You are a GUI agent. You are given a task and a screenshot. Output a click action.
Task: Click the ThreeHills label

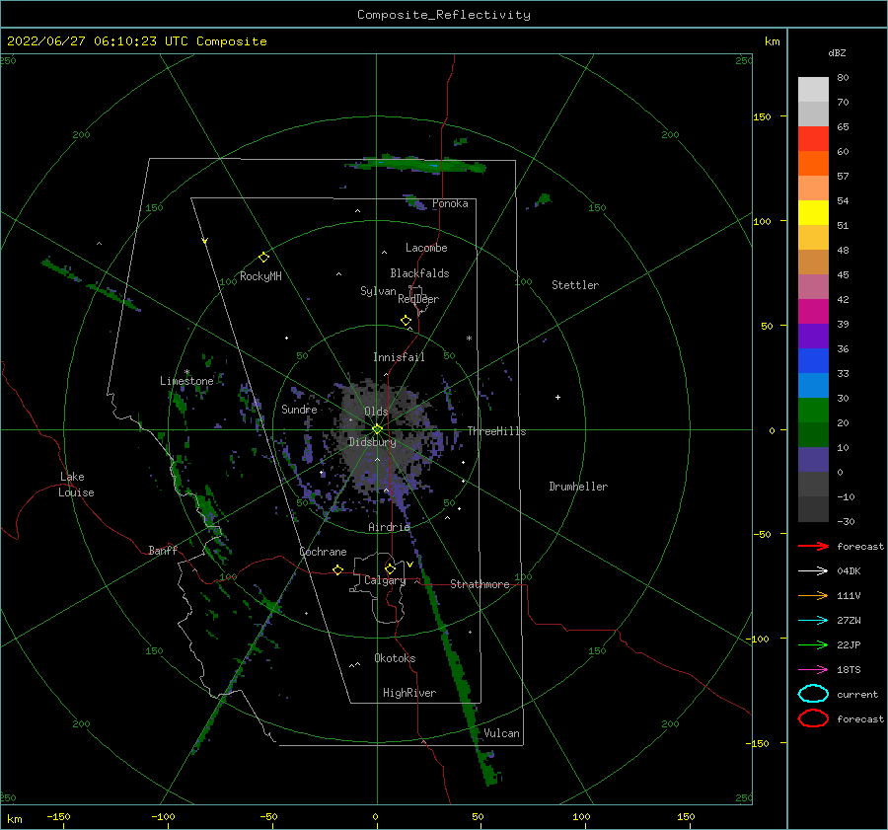[x=496, y=431]
